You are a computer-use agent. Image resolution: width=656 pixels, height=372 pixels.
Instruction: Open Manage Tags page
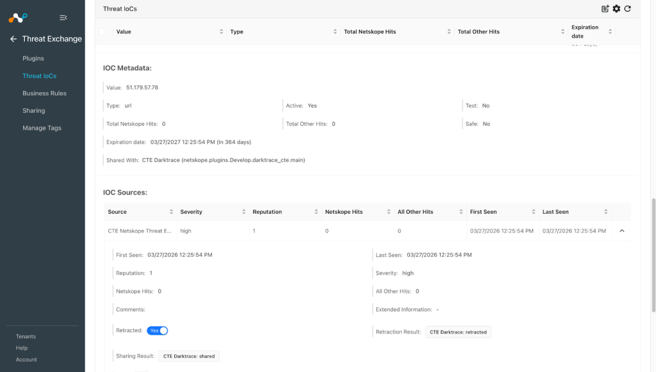[x=42, y=128]
